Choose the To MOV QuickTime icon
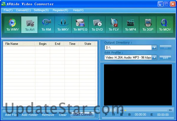The height and width of the screenshot is (121, 177). click(x=165, y=24)
